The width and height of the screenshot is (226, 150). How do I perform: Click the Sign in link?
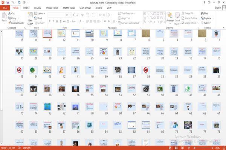(x=218, y=8)
